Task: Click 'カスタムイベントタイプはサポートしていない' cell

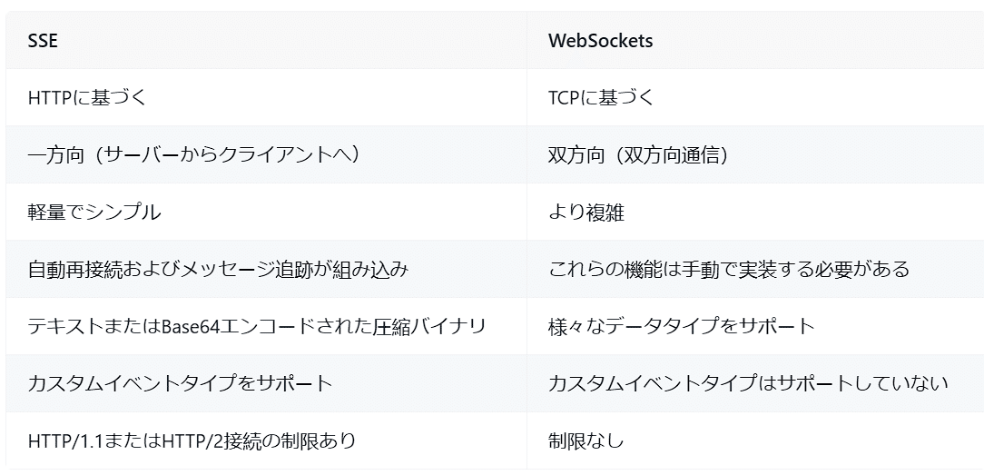Action: click(x=755, y=383)
